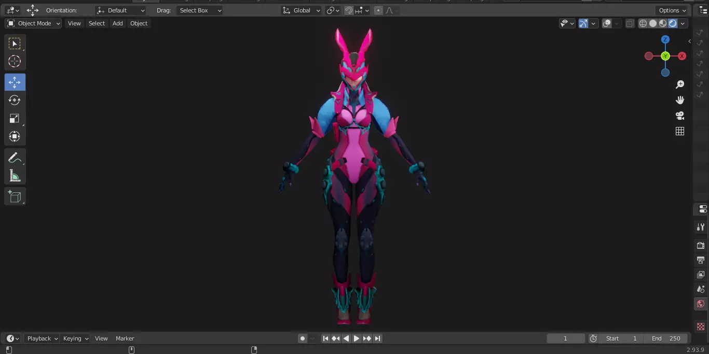The image size is (709, 354).
Task: Open the Orientation Default dropdown
Action: point(121,10)
